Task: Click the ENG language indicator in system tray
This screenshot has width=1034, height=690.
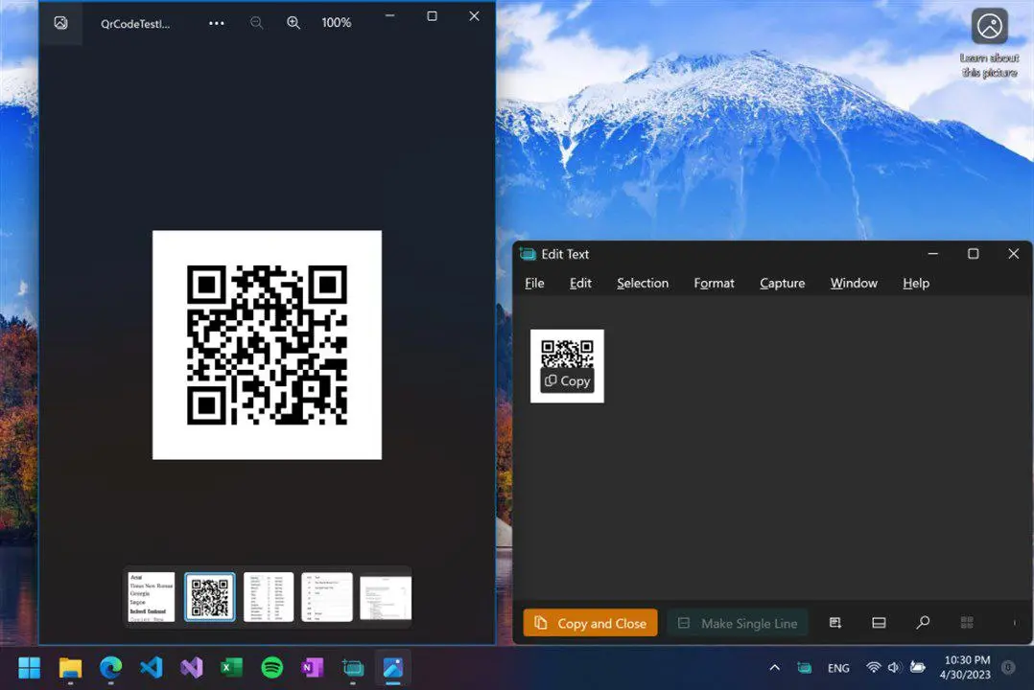Action: [838, 668]
